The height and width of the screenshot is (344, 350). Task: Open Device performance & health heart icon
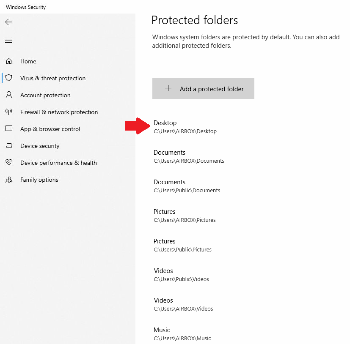pos(8,163)
